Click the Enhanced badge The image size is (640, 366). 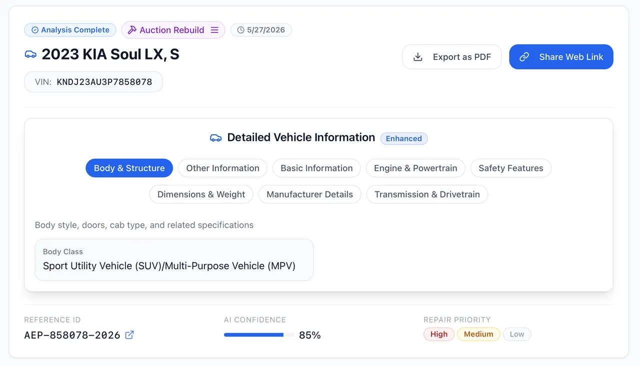[404, 138]
